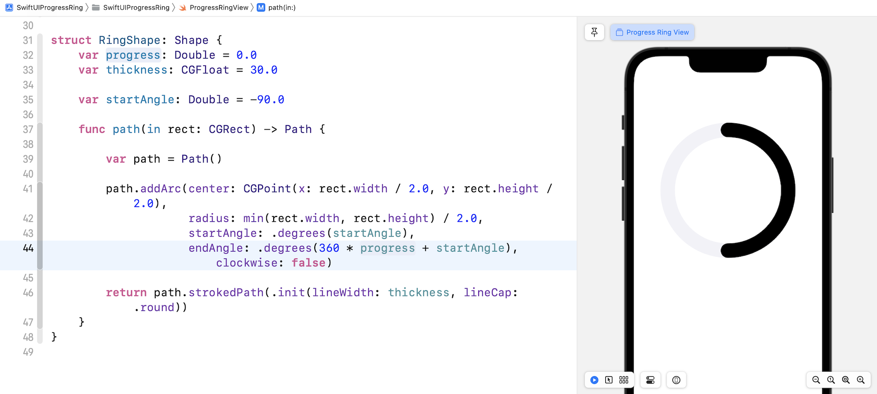Pin the preview canvas
Image resolution: width=877 pixels, height=394 pixels.
tap(594, 32)
